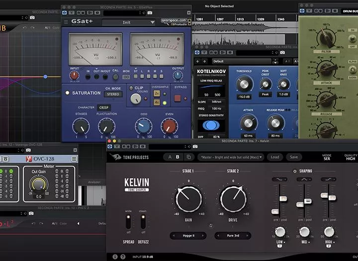This screenshot has height=261, width=358.
Task: Expand GSat+ window header menu arrow
Action: tap(188, 13)
